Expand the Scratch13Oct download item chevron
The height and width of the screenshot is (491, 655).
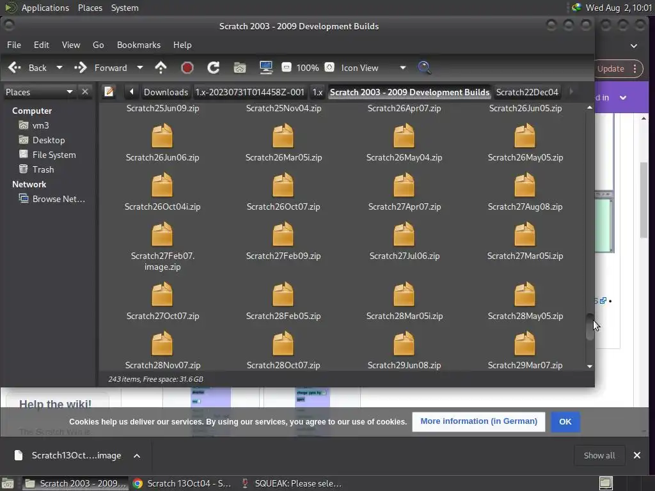click(x=137, y=455)
